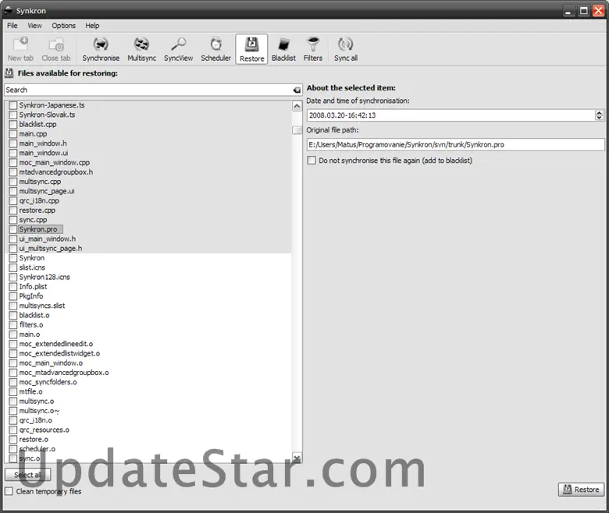This screenshot has height=513, width=609.
Task: Select moc_main_window.cpp in the list
Action: tap(55, 162)
